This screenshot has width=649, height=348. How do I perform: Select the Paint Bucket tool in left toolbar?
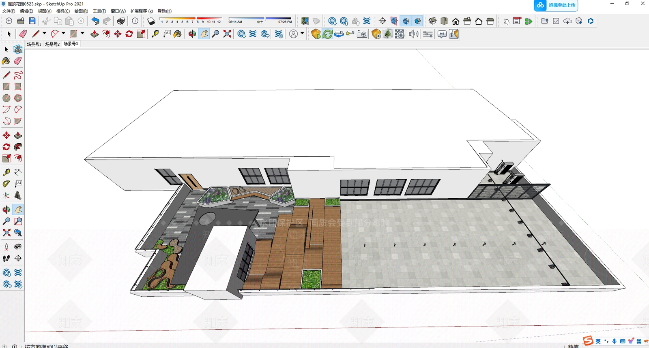tap(6, 61)
